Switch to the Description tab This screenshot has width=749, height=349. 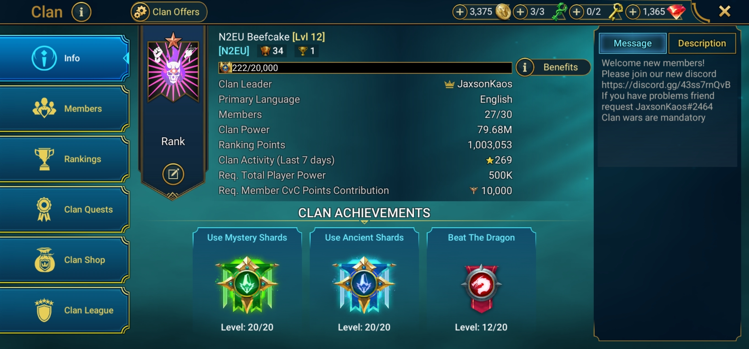click(702, 43)
